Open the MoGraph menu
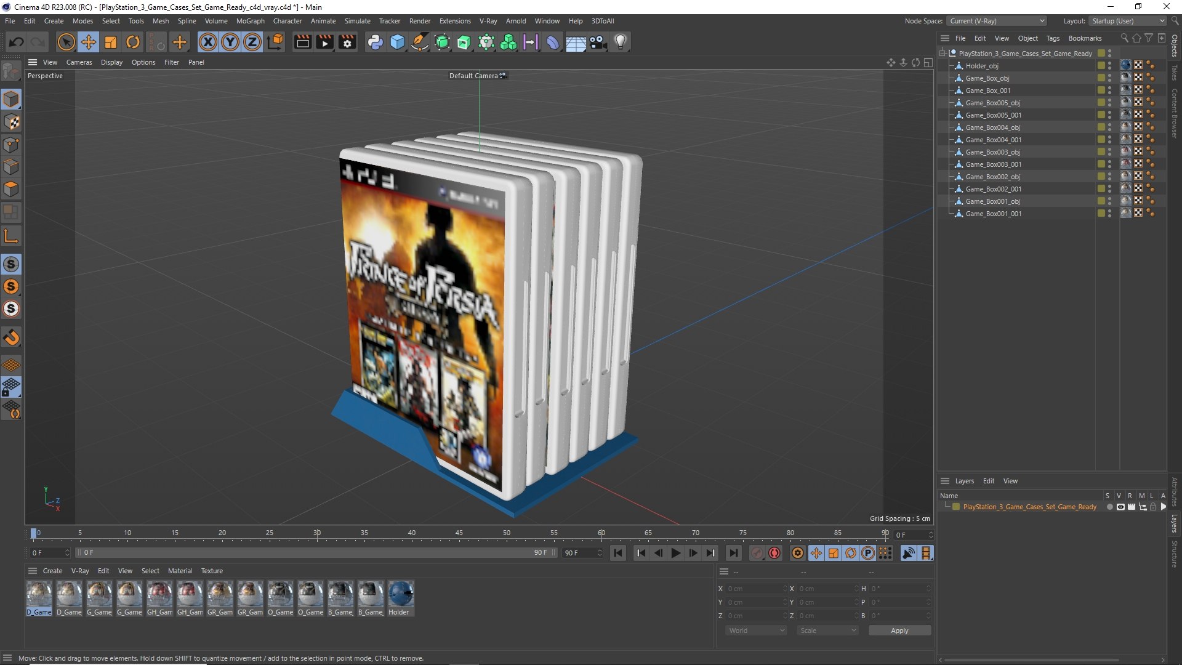Viewport: 1182px width, 665px height. point(250,21)
